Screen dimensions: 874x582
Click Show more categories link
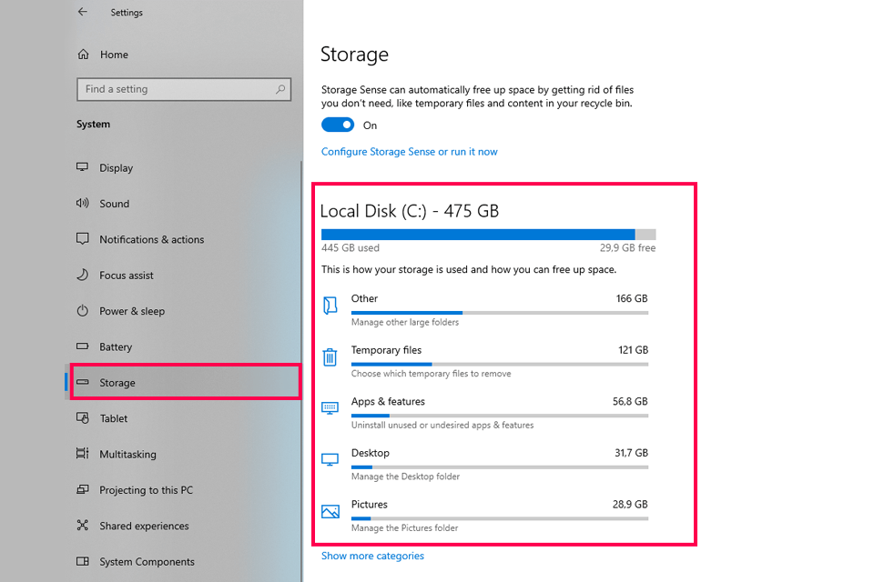[372, 556]
